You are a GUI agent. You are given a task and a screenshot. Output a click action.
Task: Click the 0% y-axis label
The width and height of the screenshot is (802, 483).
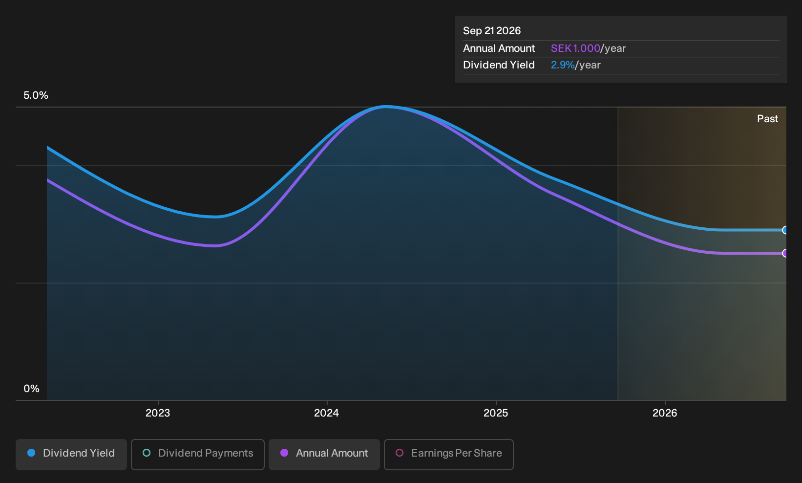pos(31,389)
